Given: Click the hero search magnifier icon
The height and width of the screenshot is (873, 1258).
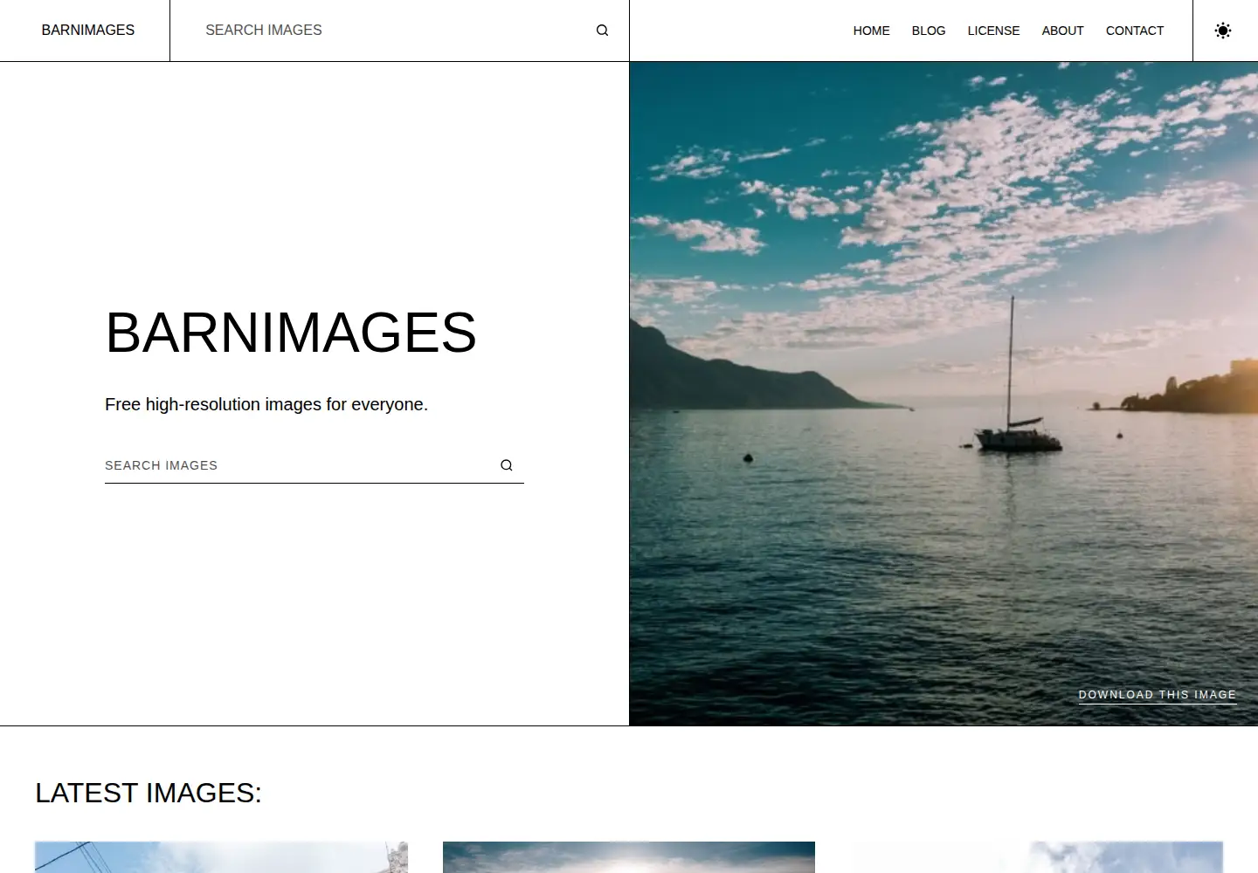Looking at the screenshot, I should point(507,465).
